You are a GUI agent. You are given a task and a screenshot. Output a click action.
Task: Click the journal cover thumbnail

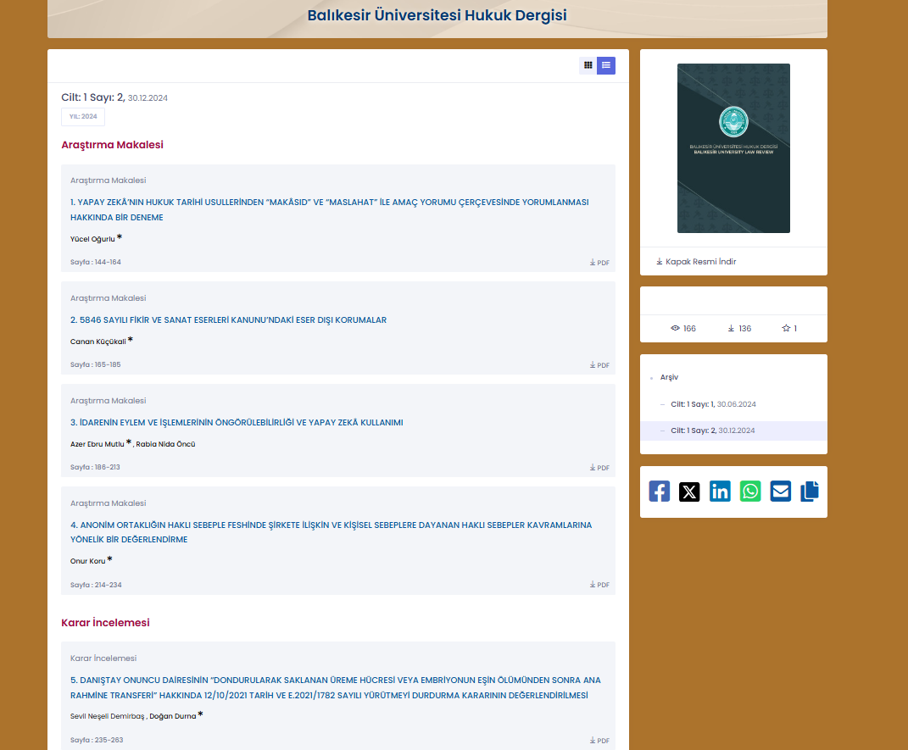[x=733, y=148]
